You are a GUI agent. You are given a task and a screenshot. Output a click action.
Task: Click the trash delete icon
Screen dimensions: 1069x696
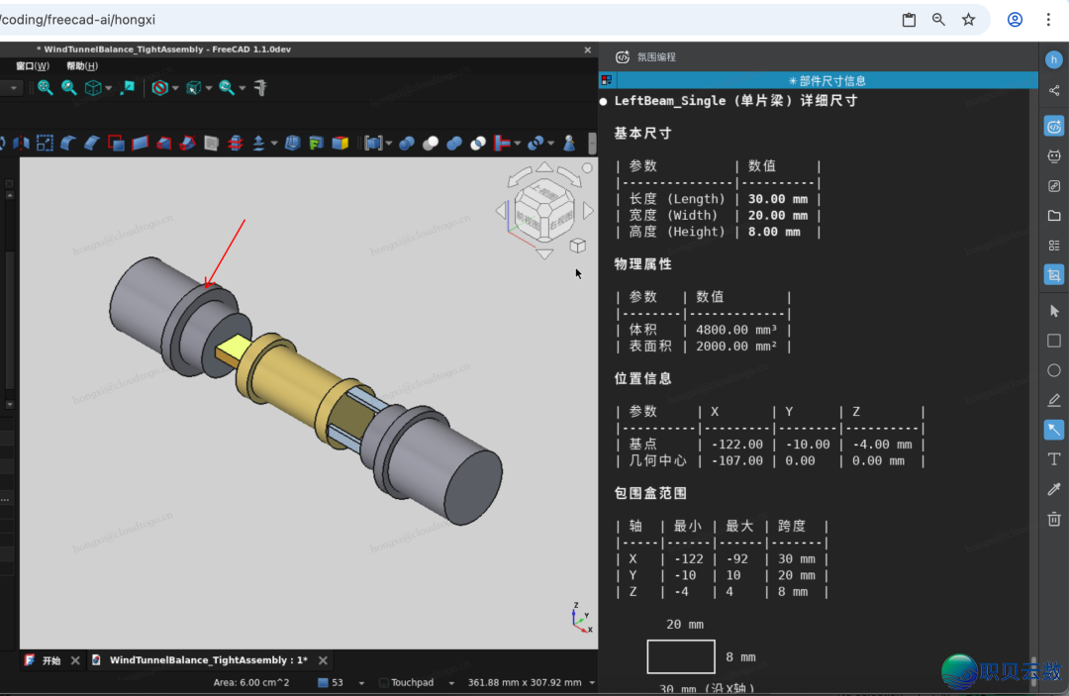1054,519
